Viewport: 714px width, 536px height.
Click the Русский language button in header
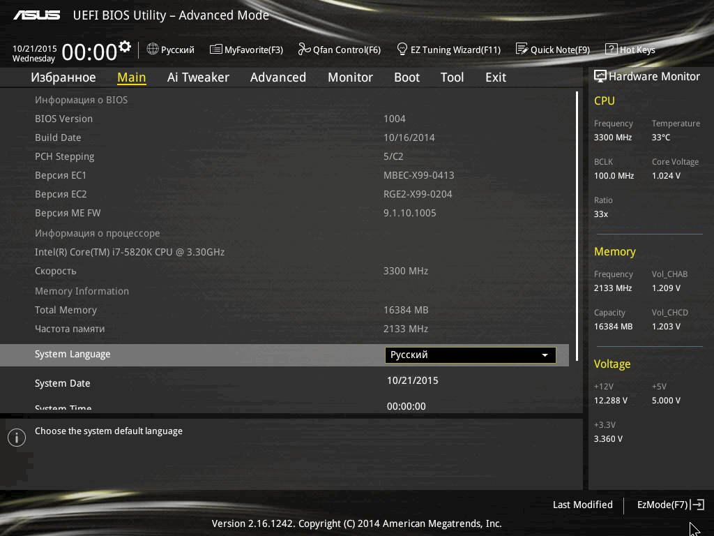(171, 50)
